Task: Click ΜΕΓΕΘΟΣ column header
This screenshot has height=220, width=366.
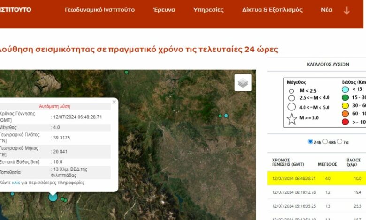Action: coord(328,164)
